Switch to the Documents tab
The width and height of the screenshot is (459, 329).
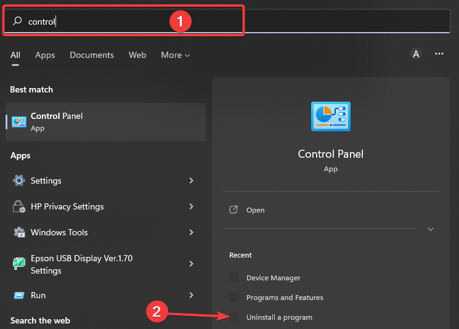92,55
